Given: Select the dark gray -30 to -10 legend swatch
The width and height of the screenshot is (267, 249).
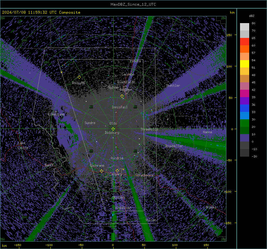Looking at the screenshot, I should coord(244,153).
